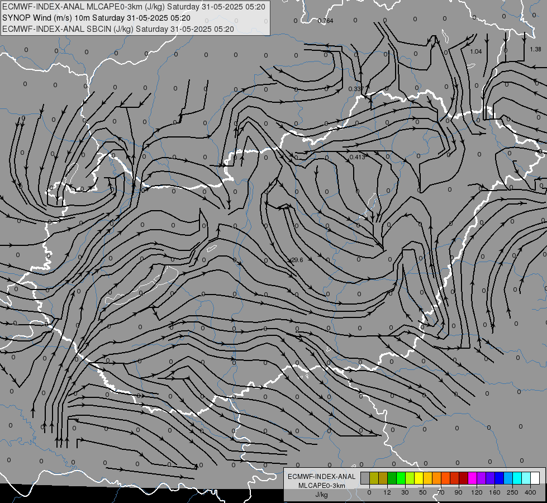Select the 250 scale label
Image resolution: width=547 pixels, height=503 pixels.
pos(512,492)
